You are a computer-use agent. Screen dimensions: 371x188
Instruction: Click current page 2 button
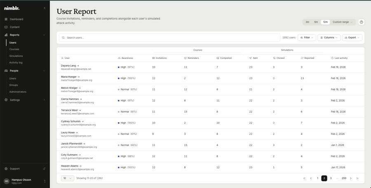click(x=324, y=178)
